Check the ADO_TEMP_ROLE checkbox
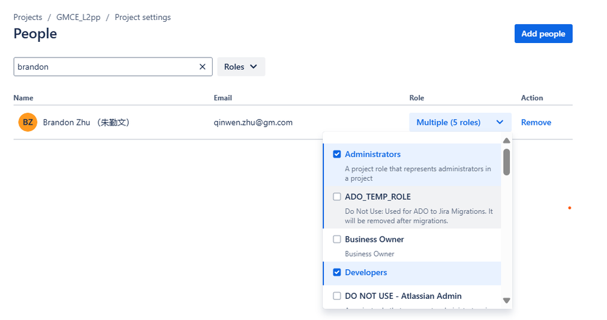 tap(337, 197)
